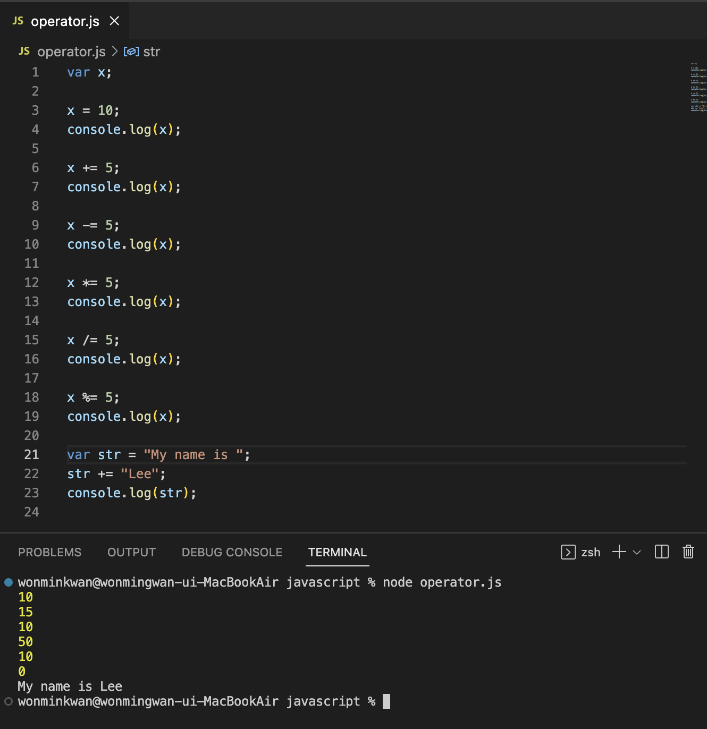Click the 'x = 10;' statement
This screenshot has width=707, height=729.
(93, 111)
